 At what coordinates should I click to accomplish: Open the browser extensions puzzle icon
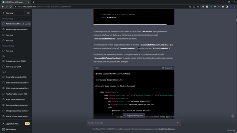223,7
